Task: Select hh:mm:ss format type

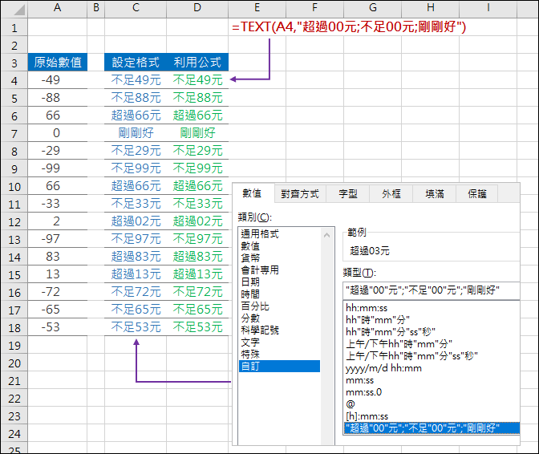Action: point(432,308)
